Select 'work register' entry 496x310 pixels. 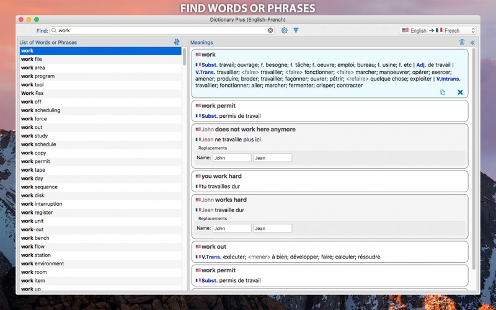[100, 213]
